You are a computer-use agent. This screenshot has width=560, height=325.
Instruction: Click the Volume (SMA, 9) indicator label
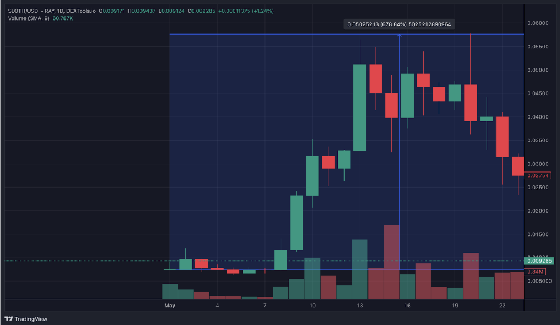28,18
